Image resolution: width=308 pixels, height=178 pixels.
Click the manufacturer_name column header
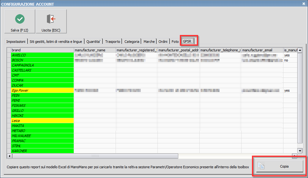point(95,50)
